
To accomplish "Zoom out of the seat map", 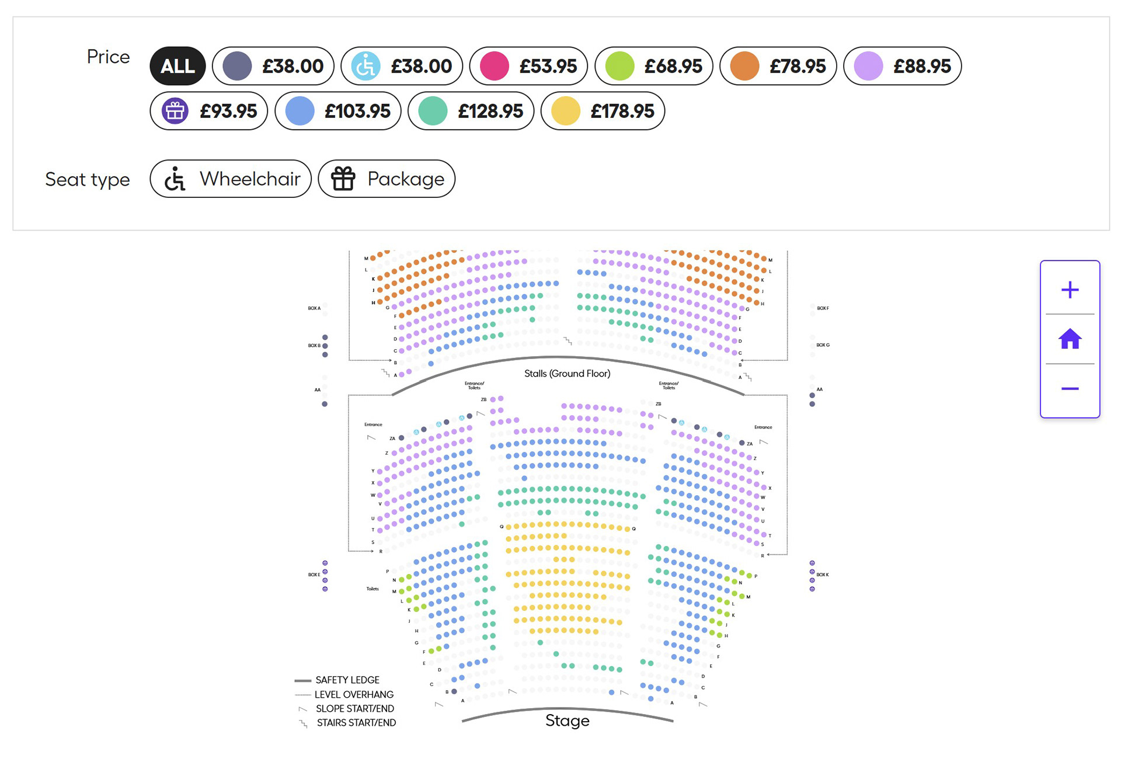I will pyautogui.click(x=1070, y=389).
